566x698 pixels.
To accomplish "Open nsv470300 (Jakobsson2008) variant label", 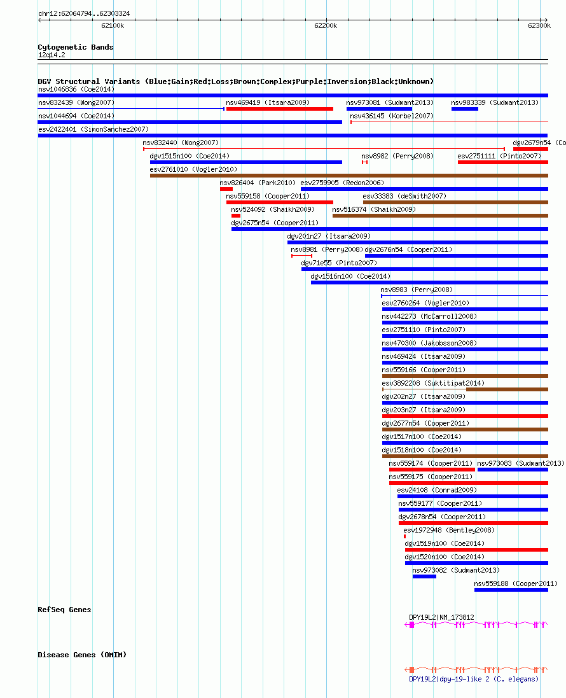I will tap(429, 343).
